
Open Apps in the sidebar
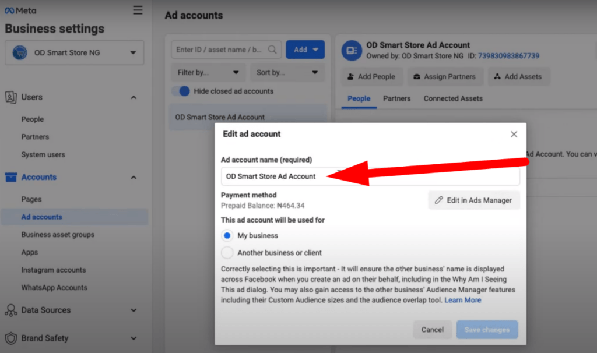tap(30, 252)
